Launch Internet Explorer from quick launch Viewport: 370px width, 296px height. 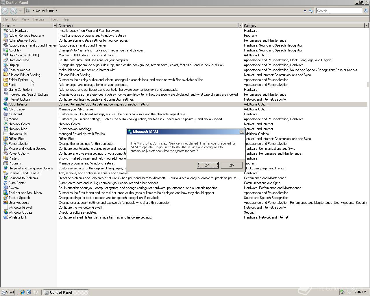(22, 292)
